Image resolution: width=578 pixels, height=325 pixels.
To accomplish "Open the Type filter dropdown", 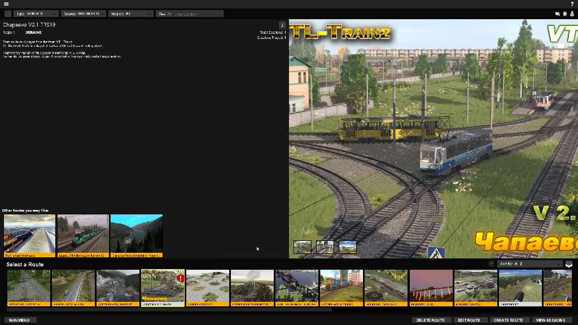I will 36,14.
